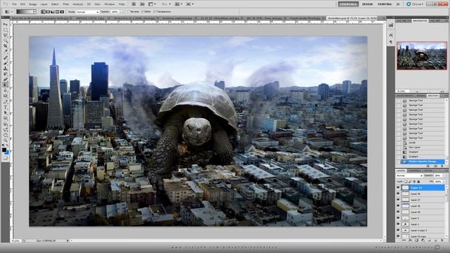450x253 pixels.
Task: Open the Image menu
Action: [x=33, y=4]
